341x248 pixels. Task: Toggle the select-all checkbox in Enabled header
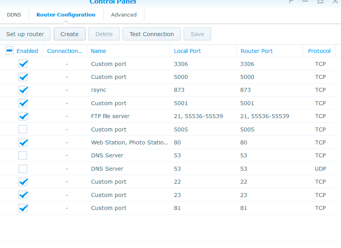pos(10,51)
